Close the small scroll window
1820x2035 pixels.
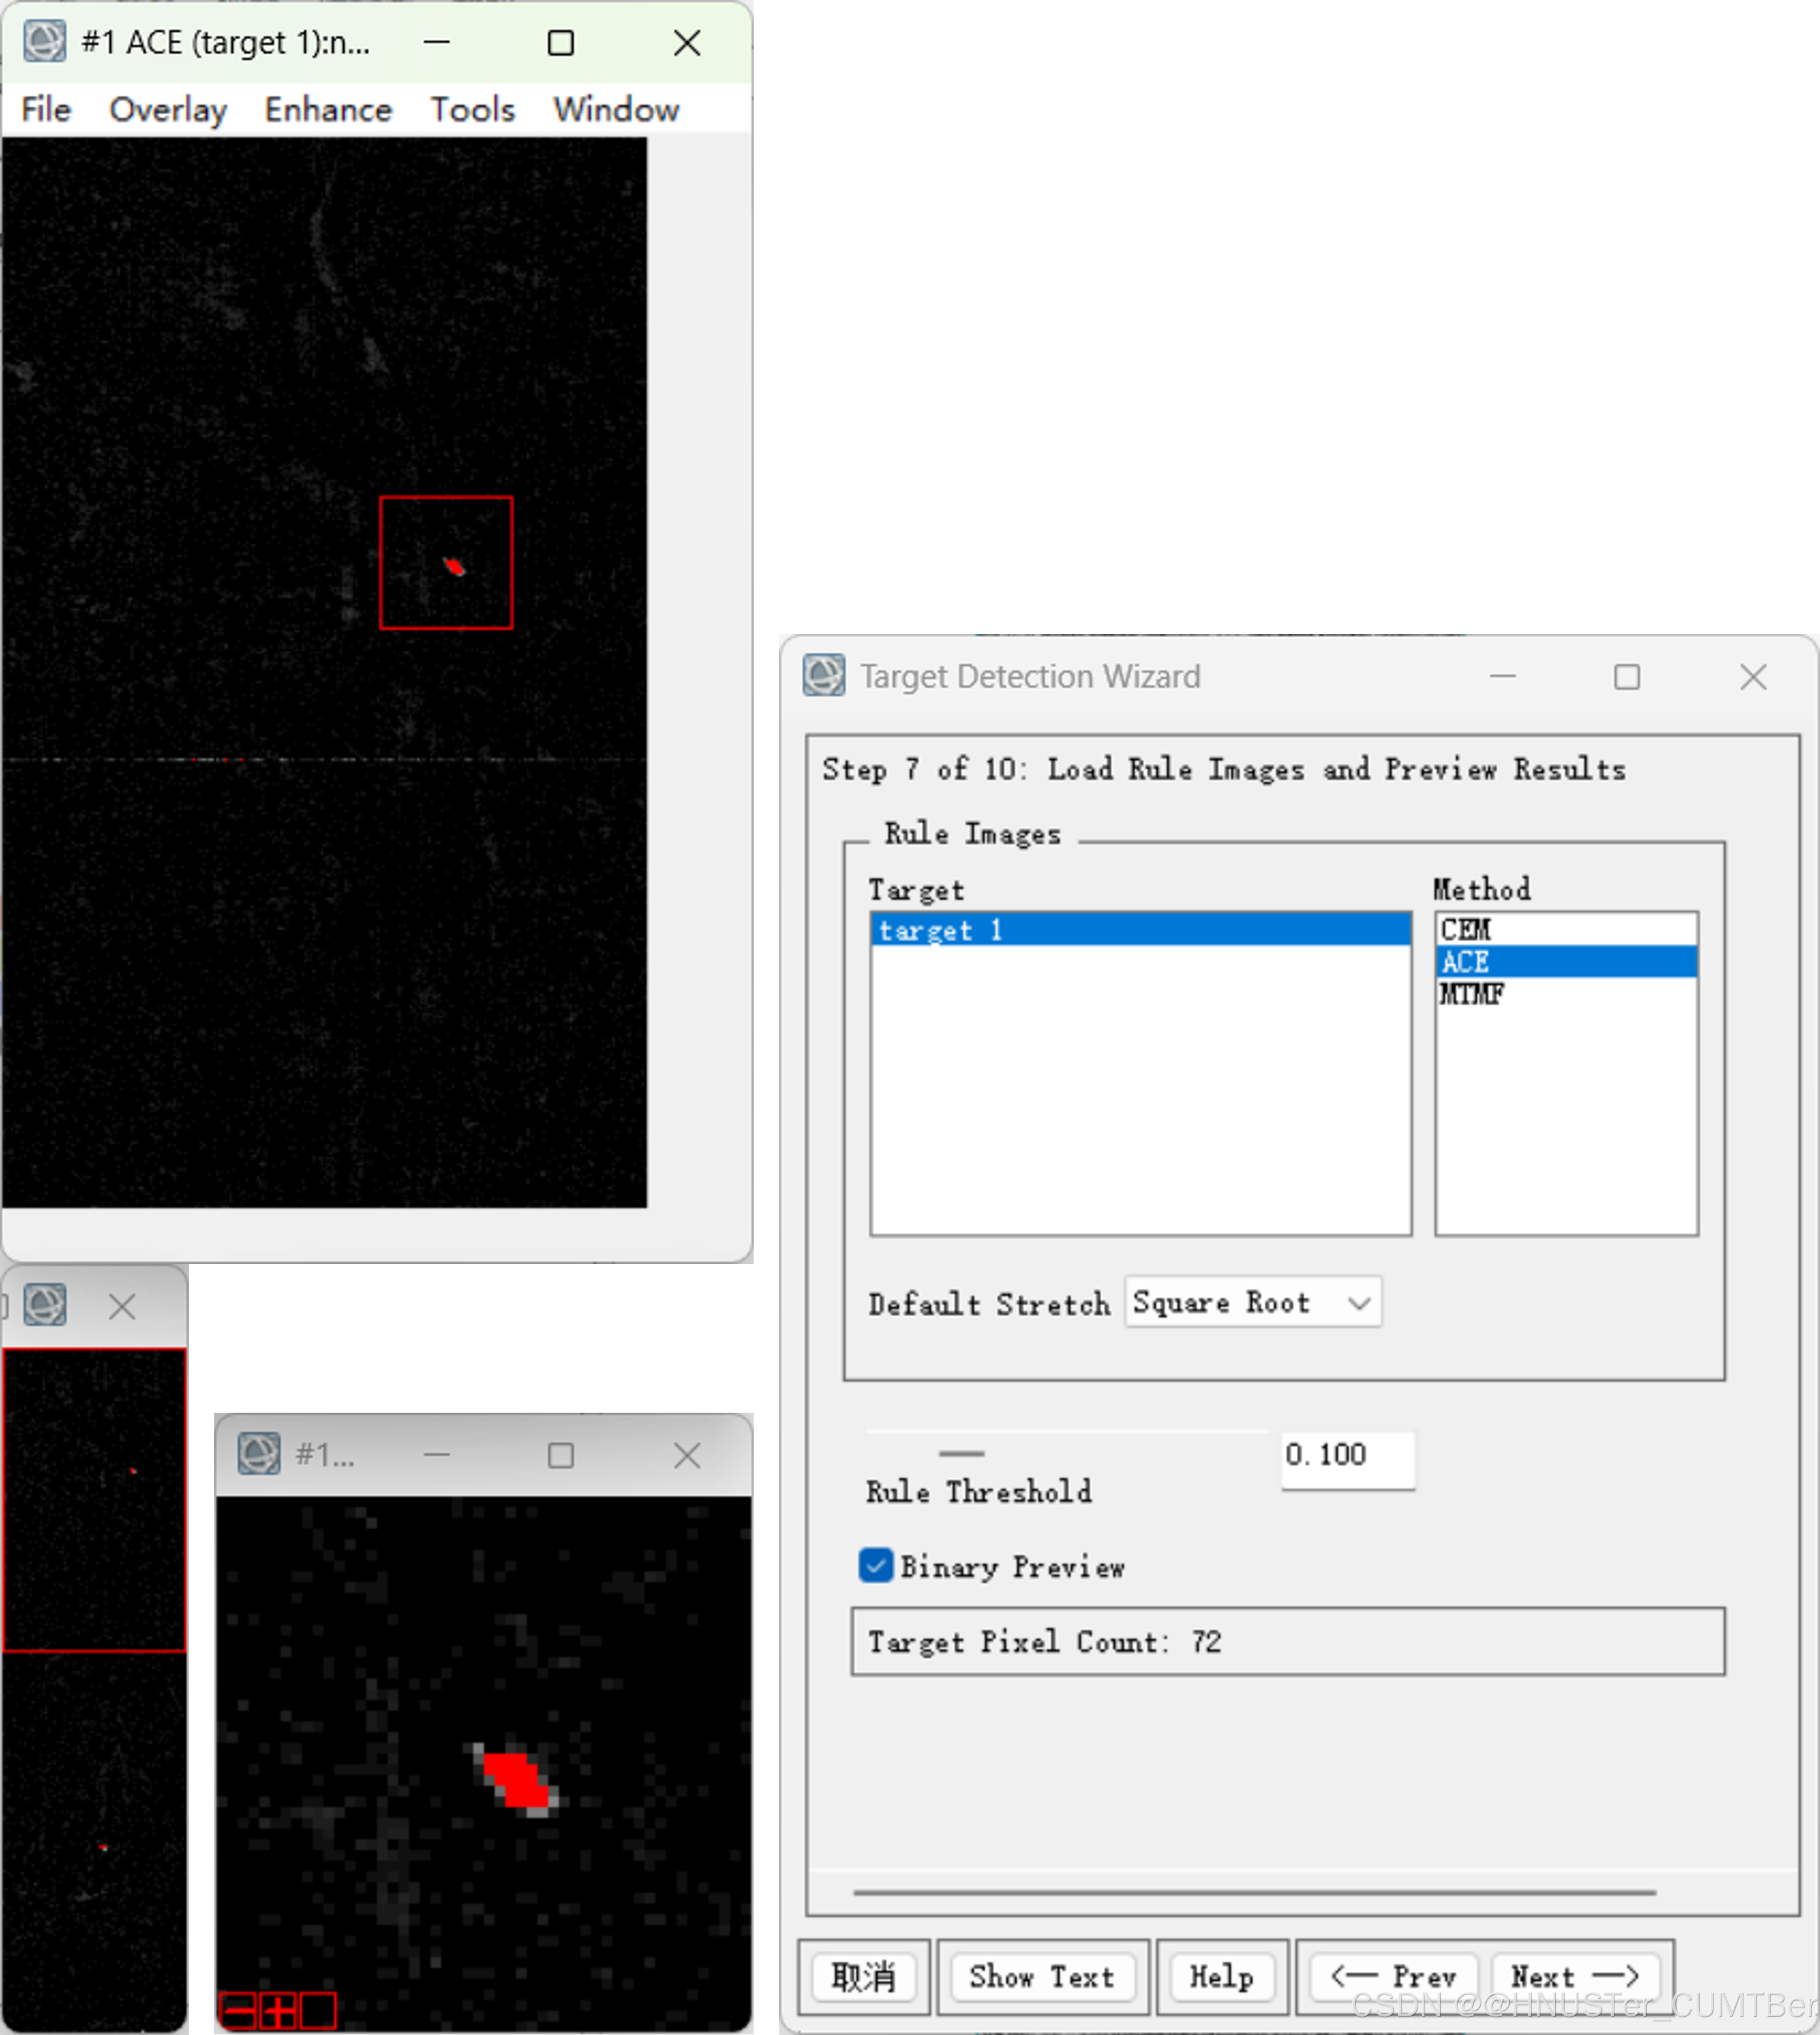122,1306
